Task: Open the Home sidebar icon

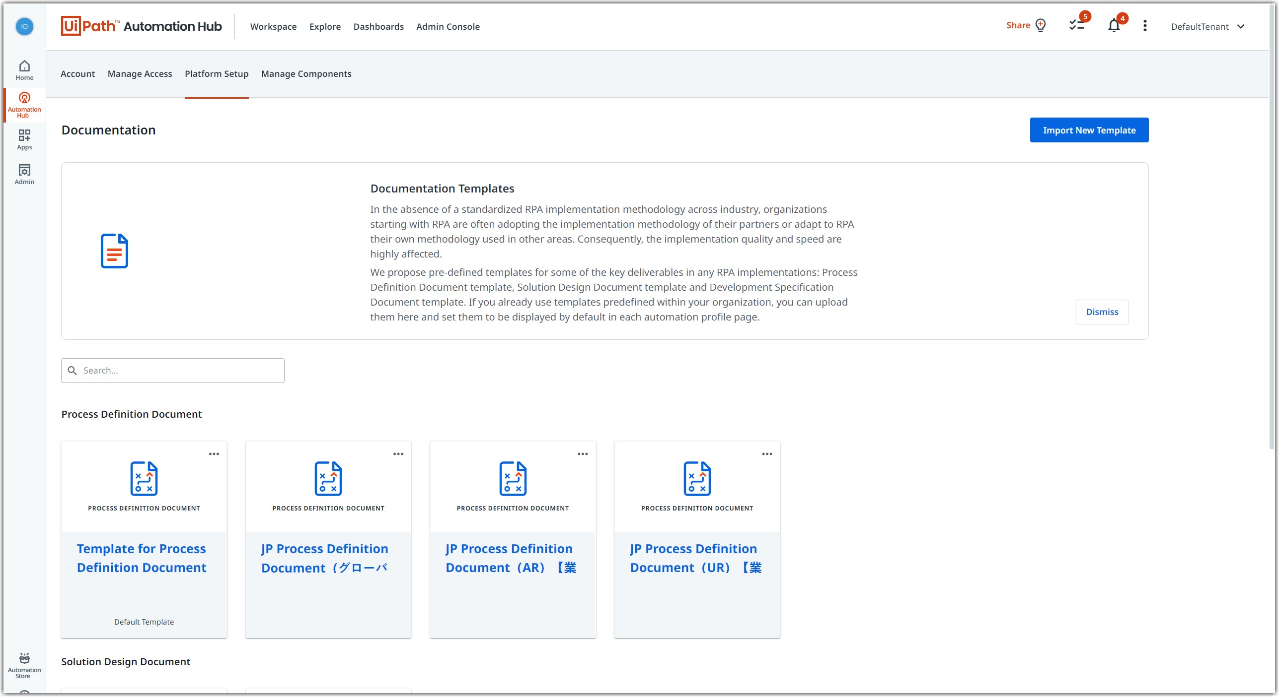Action: point(24,70)
